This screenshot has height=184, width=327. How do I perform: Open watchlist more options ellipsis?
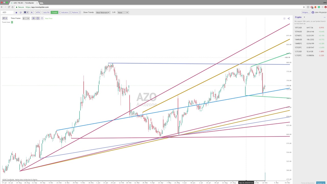tap(324, 17)
